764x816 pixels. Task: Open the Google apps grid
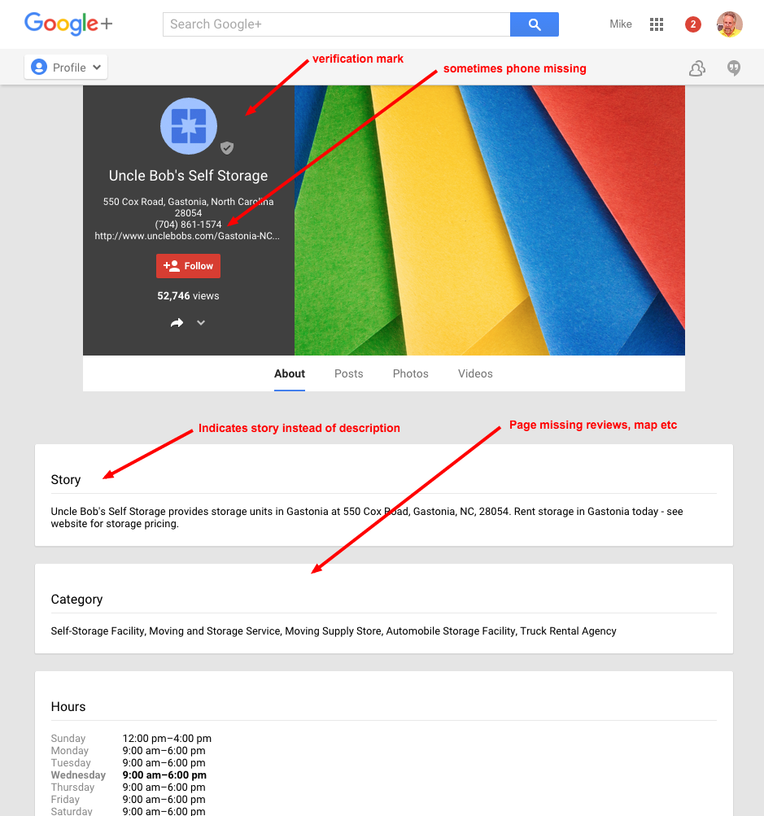657,24
